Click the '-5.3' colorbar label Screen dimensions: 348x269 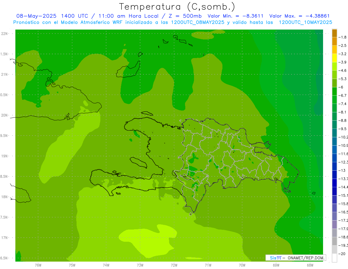click(343, 79)
